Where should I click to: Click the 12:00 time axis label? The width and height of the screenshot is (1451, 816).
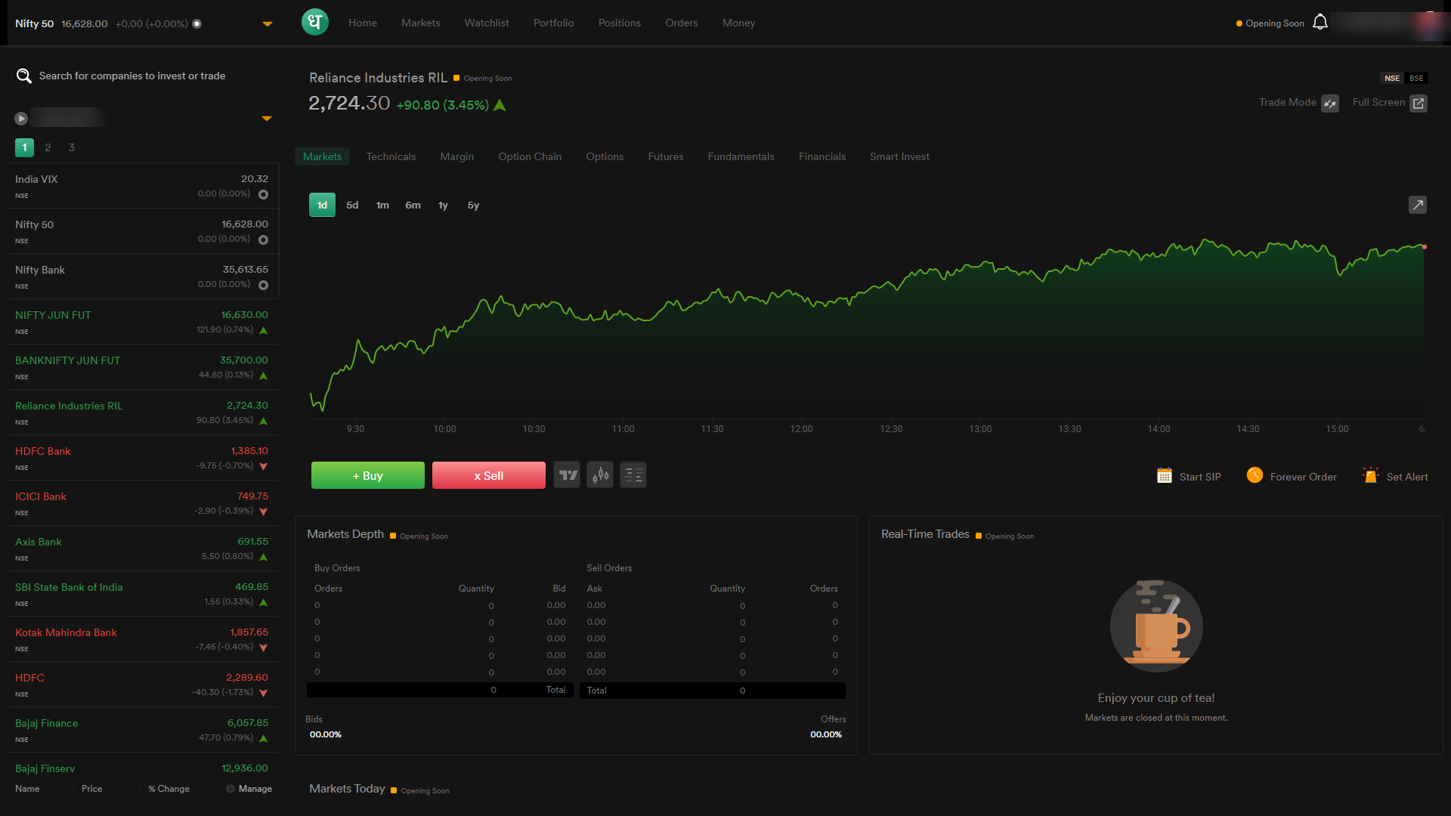coord(801,429)
